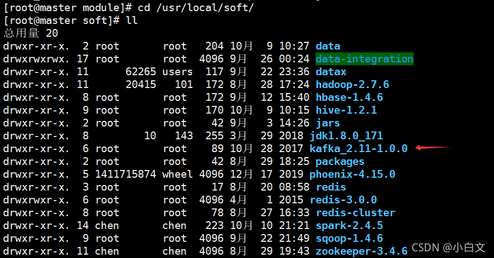Click the 'cd /usr/local/soft/' command text
The width and height of the screenshot is (494, 258).
[x=196, y=8]
